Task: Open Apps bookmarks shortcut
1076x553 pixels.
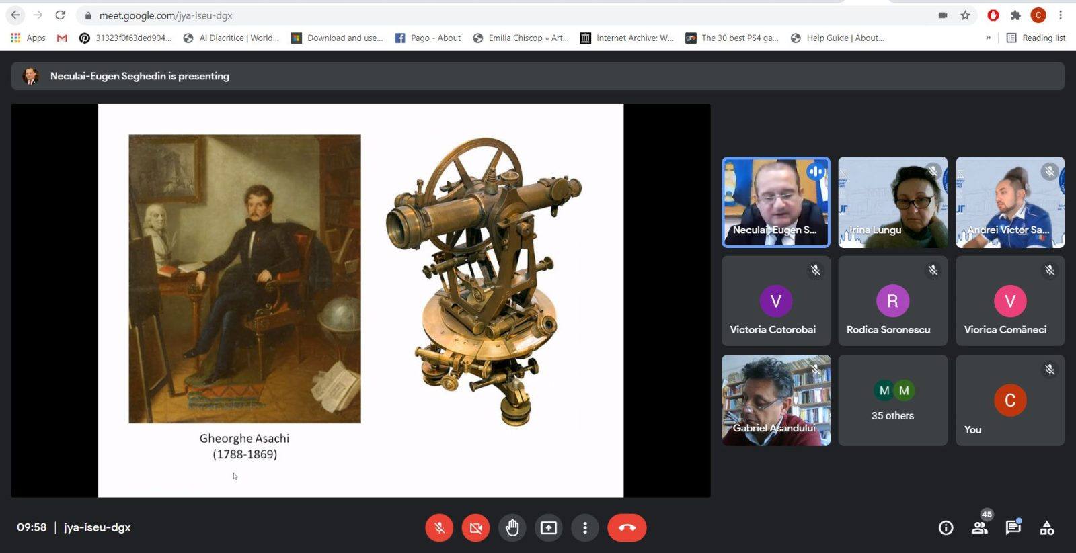Action: click(28, 38)
